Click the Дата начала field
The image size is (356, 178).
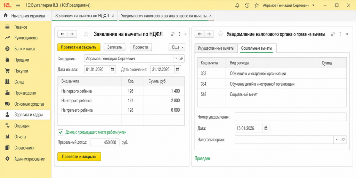point(97,70)
